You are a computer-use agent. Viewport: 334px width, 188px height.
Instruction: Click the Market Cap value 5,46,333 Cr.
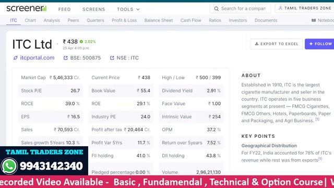click(x=65, y=78)
